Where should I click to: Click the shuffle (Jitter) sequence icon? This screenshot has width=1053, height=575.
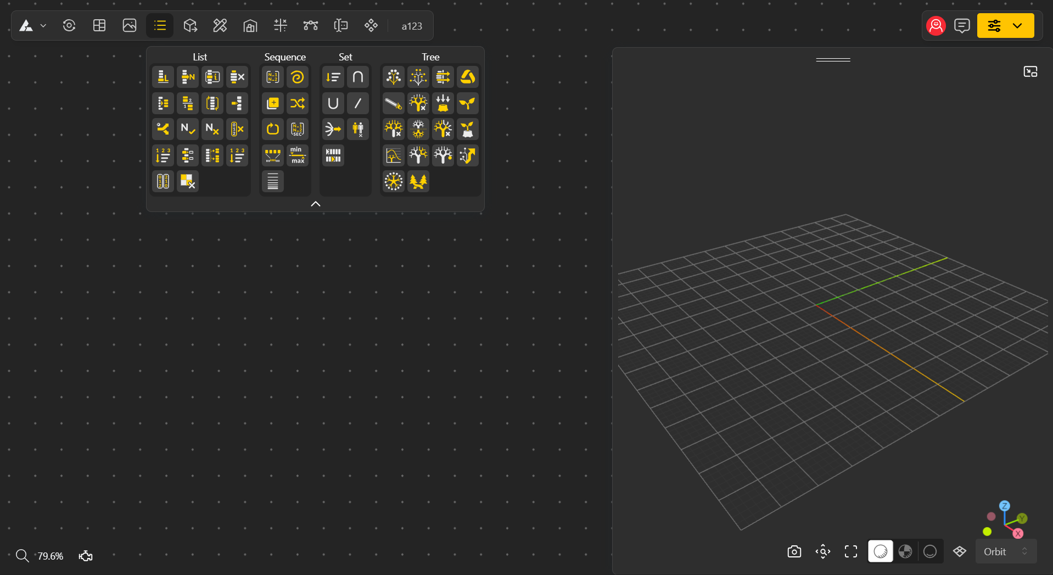(297, 103)
